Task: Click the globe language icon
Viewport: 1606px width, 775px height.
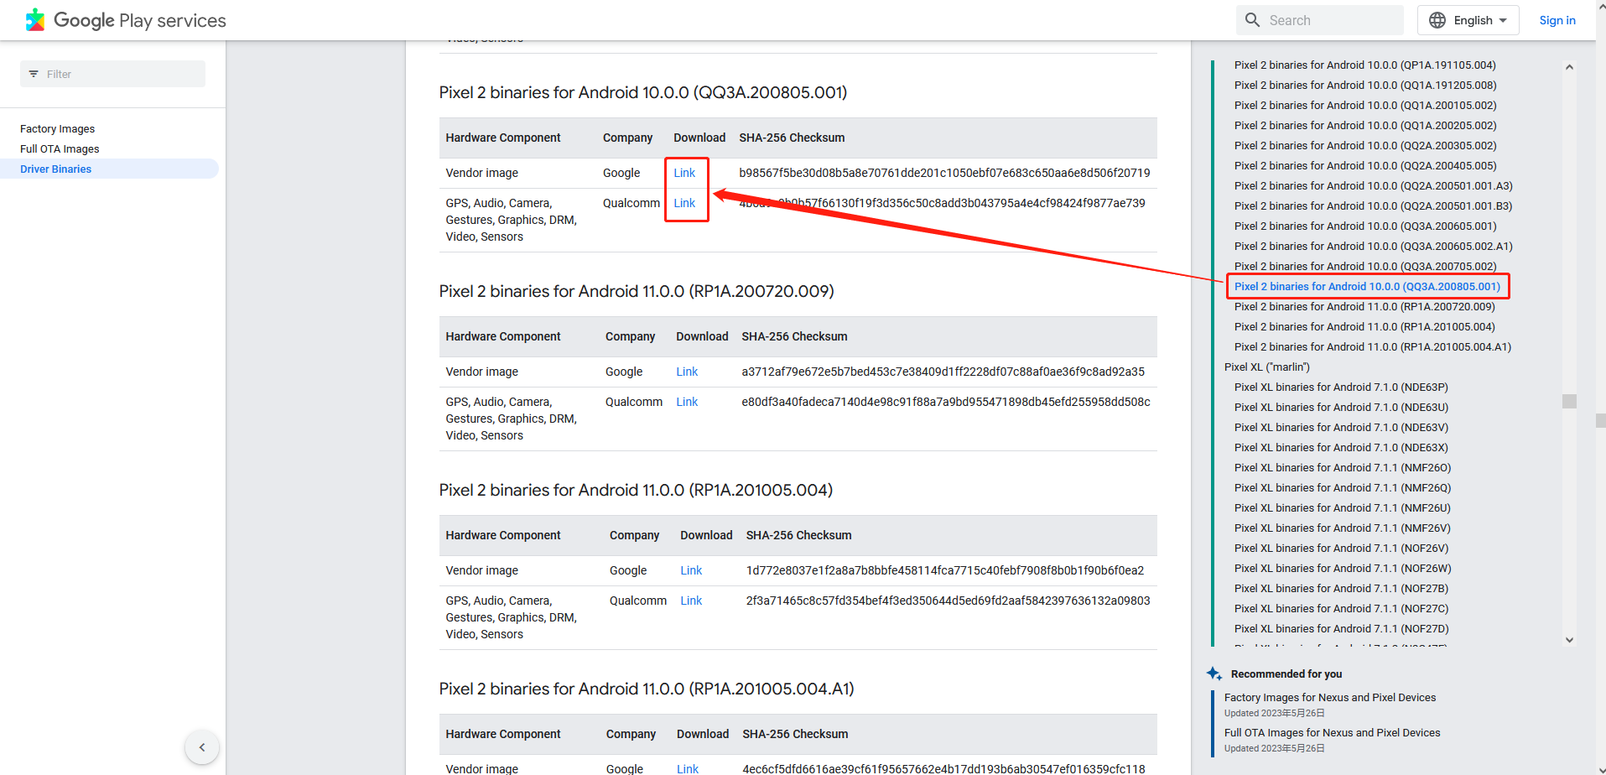Action: tap(1437, 20)
